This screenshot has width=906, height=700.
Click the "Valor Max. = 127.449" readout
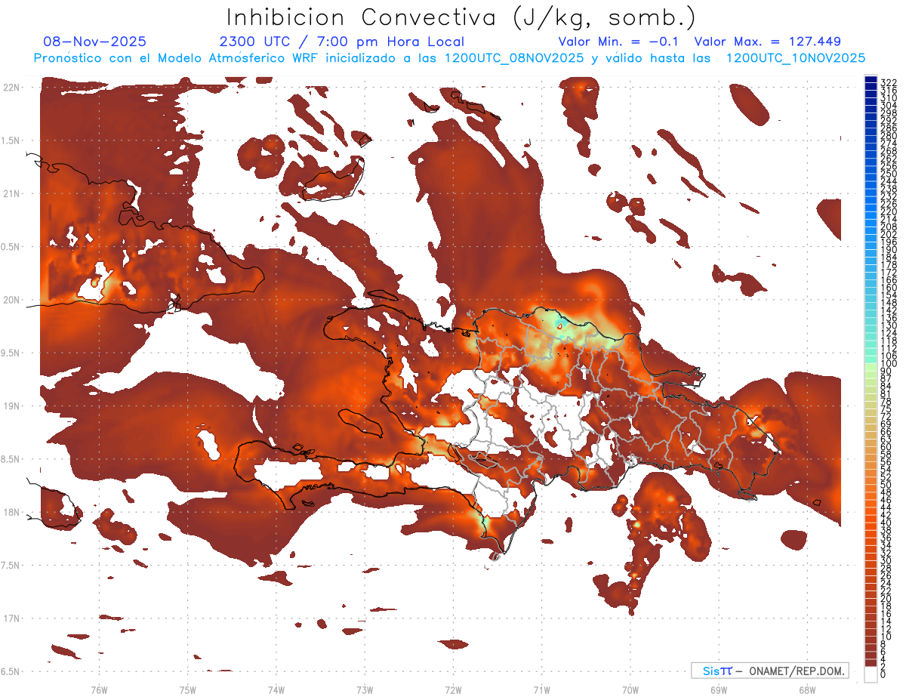coord(767,42)
